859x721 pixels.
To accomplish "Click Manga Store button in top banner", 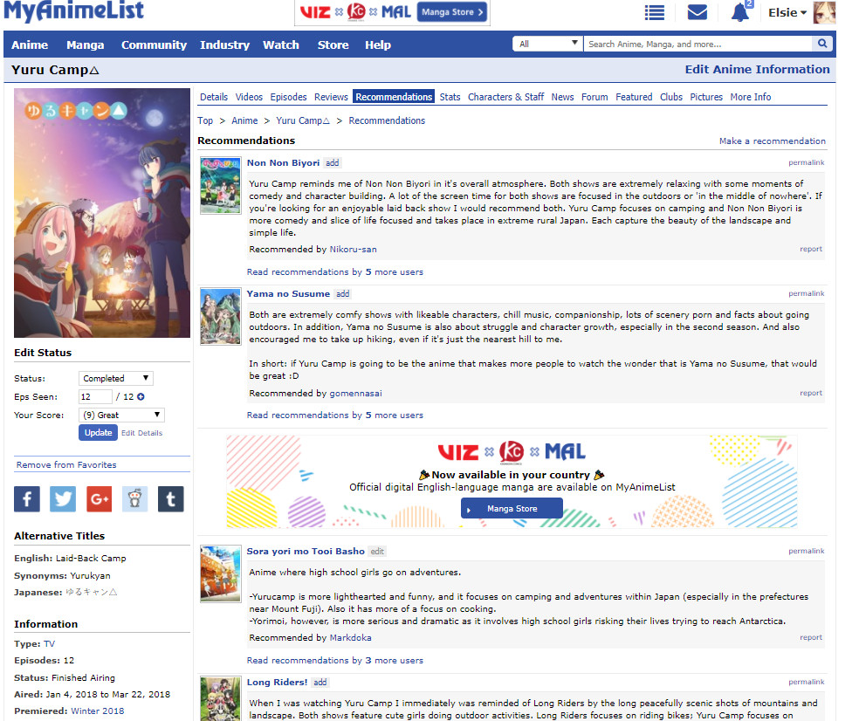I will pyautogui.click(x=452, y=12).
